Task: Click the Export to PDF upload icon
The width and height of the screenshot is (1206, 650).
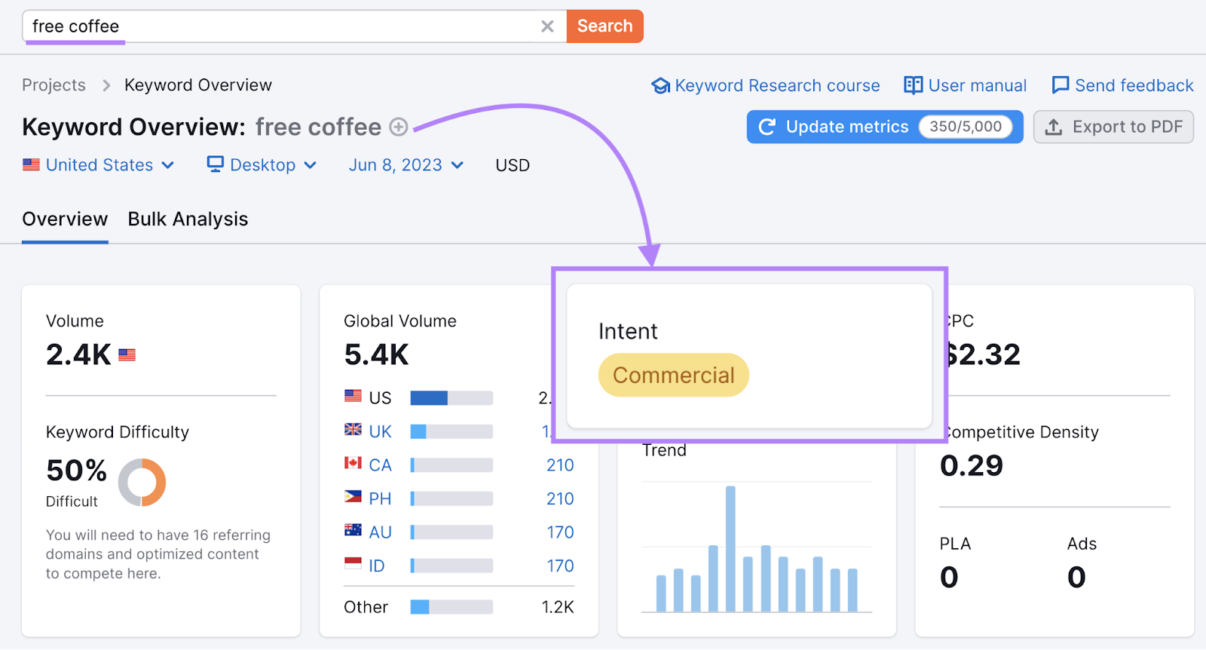Action: [1054, 127]
